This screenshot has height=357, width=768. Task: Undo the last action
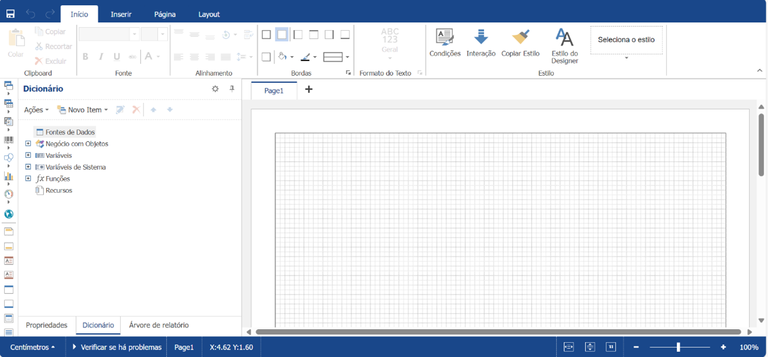point(31,14)
